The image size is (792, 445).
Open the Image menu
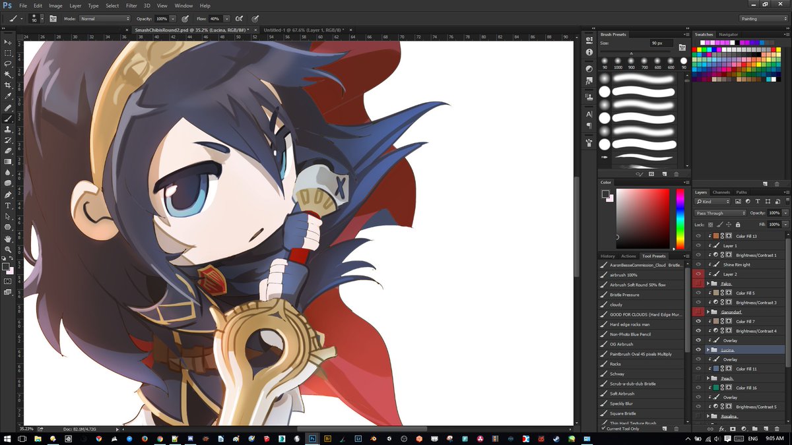tap(55, 5)
